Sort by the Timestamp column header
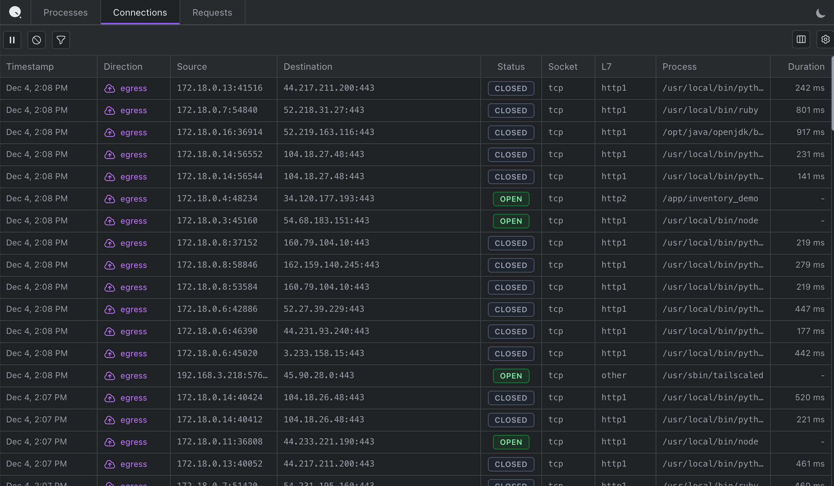This screenshot has width=834, height=486. coord(30,67)
